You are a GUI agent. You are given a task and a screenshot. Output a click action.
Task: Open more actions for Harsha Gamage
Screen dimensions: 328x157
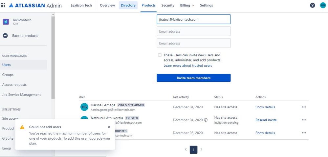304,107
